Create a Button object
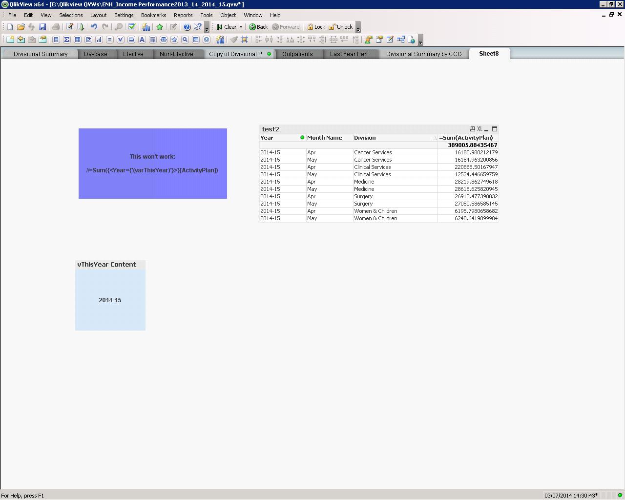This screenshot has width=625, height=500. [131, 40]
